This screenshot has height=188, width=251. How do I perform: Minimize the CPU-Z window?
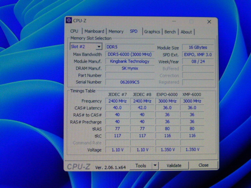pos(174,21)
